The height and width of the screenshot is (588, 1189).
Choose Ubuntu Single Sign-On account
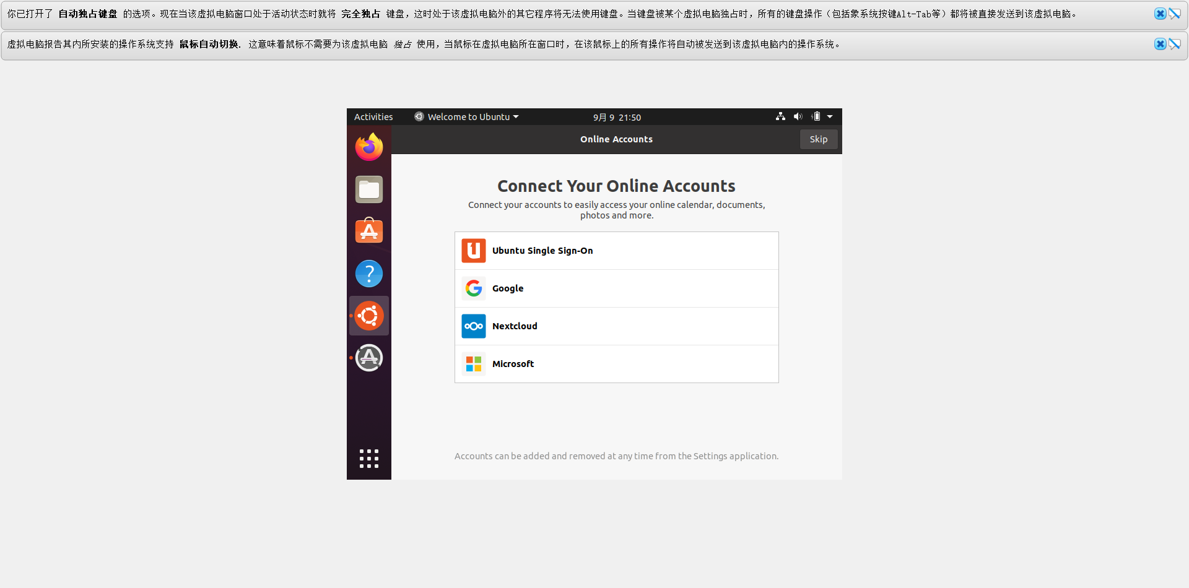coord(617,251)
